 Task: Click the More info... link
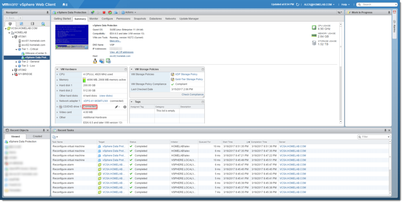tap(115, 41)
